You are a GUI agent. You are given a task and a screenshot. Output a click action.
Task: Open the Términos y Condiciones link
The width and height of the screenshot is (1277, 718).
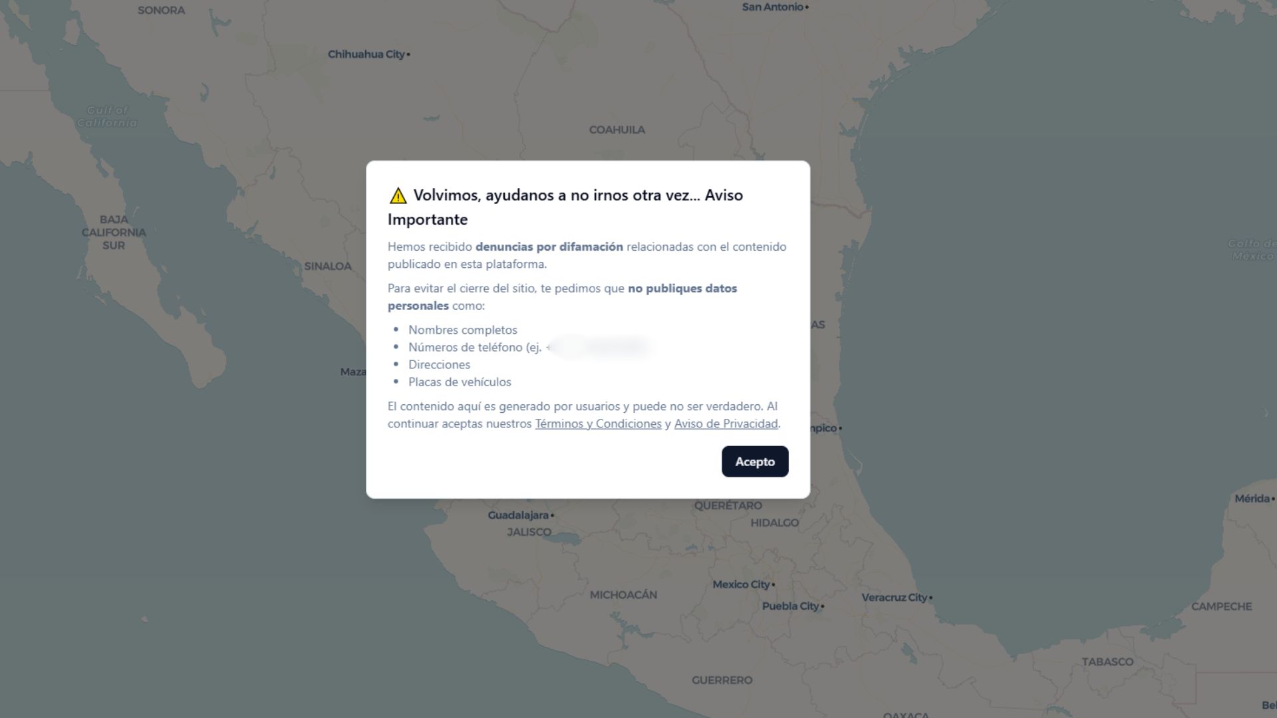[x=597, y=423]
